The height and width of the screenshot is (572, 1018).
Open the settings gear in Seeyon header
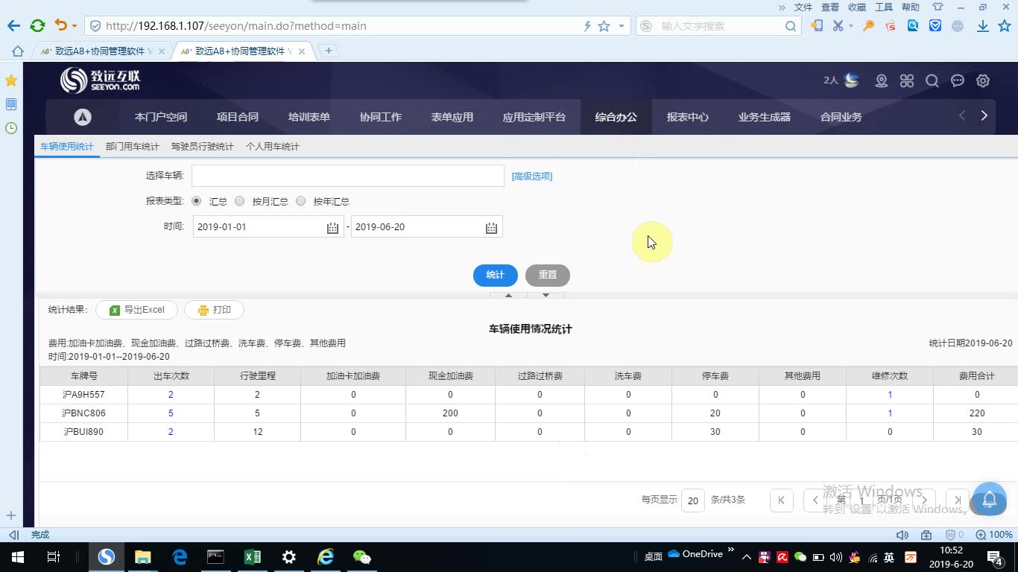(x=983, y=81)
